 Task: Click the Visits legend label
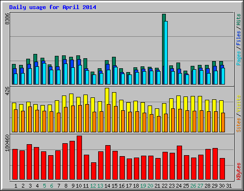coord(238,104)
